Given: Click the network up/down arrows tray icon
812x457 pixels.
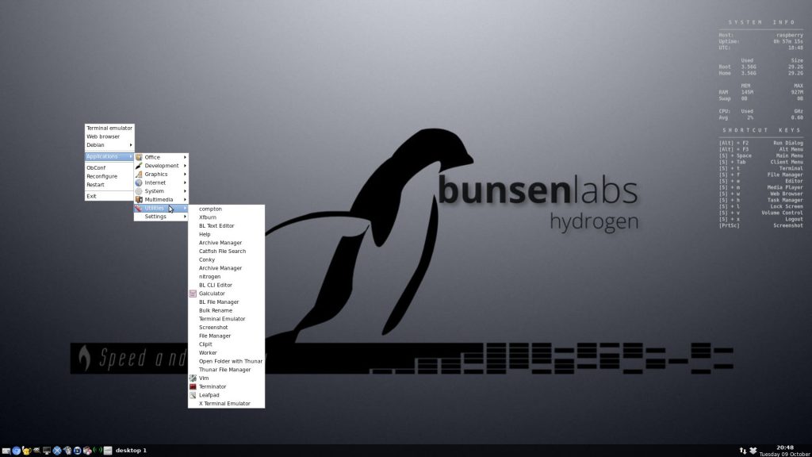Looking at the screenshot, I should point(742,451).
